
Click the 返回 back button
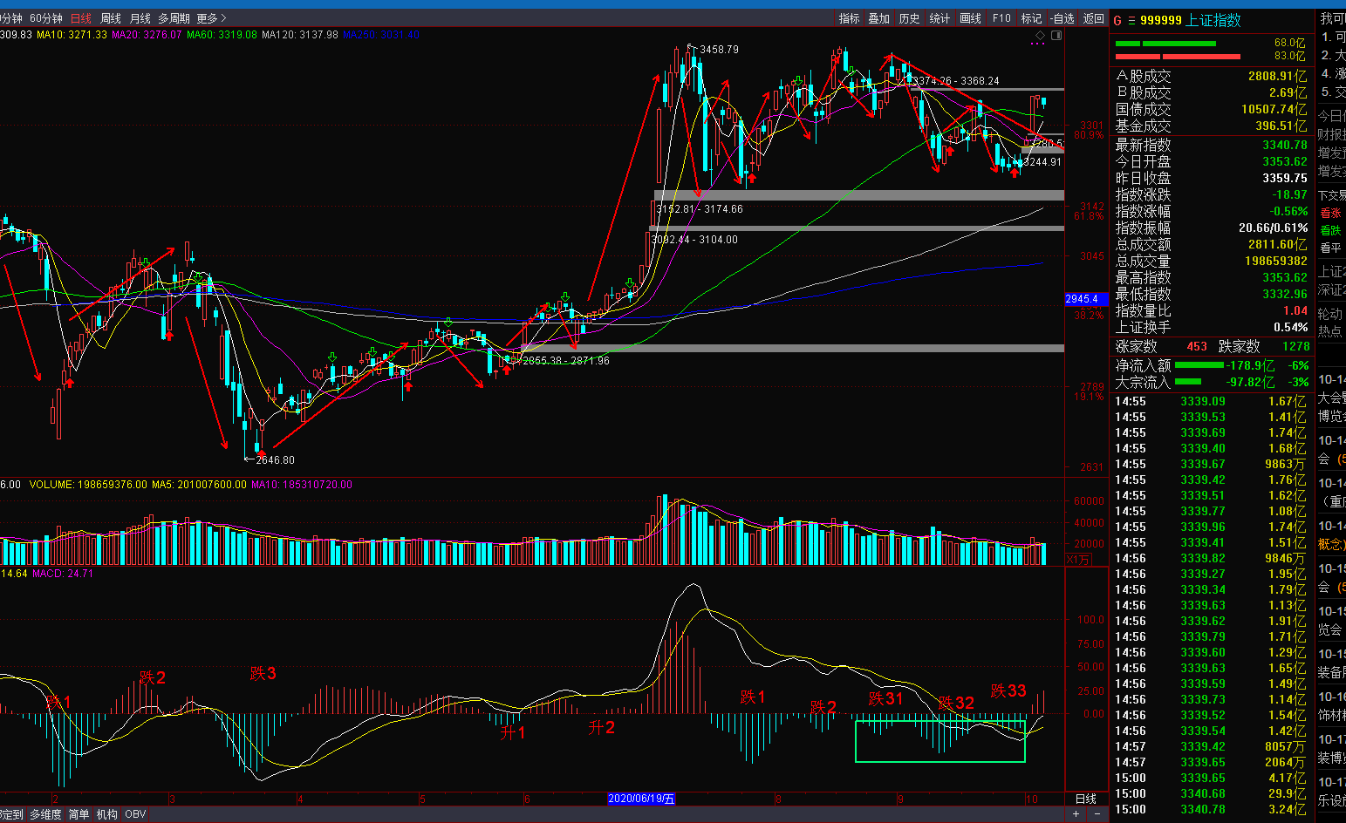(x=1093, y=18)
